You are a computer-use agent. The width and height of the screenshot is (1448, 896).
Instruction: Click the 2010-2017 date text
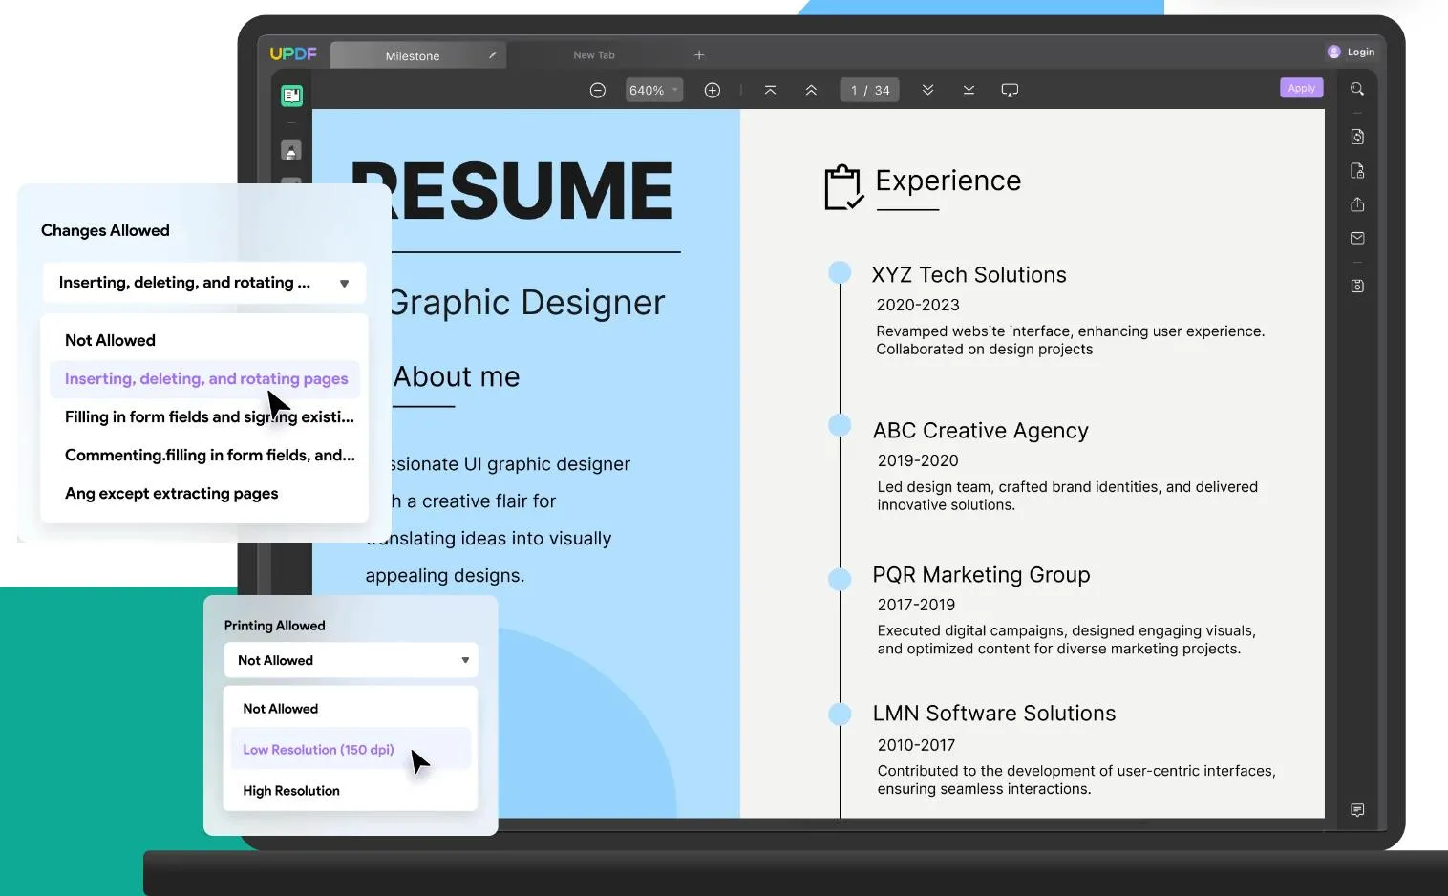pyautogui.click(x=916, y=746)
